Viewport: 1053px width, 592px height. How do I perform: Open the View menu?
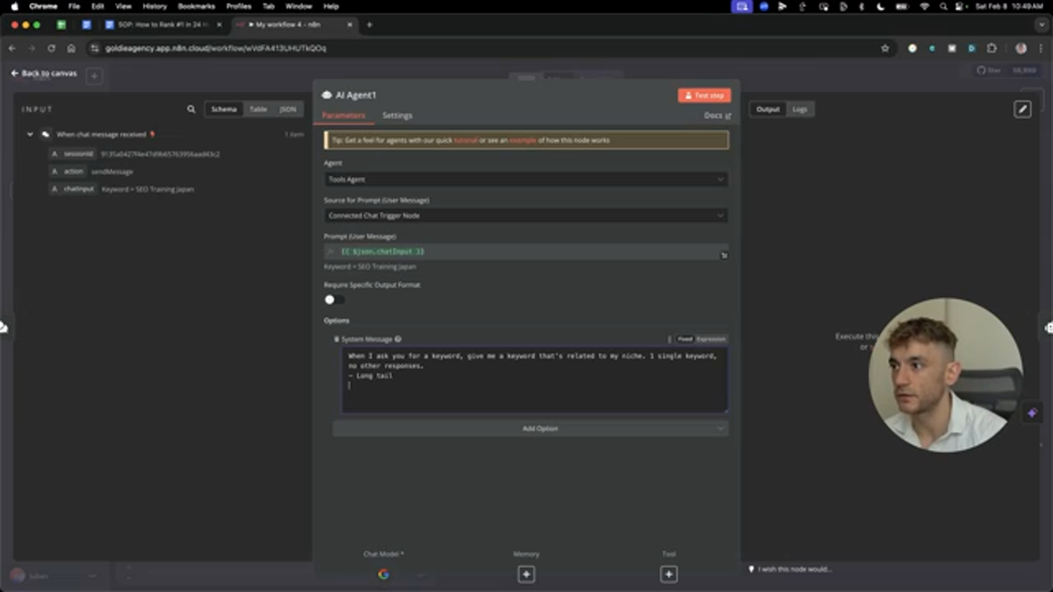point(123,6)
